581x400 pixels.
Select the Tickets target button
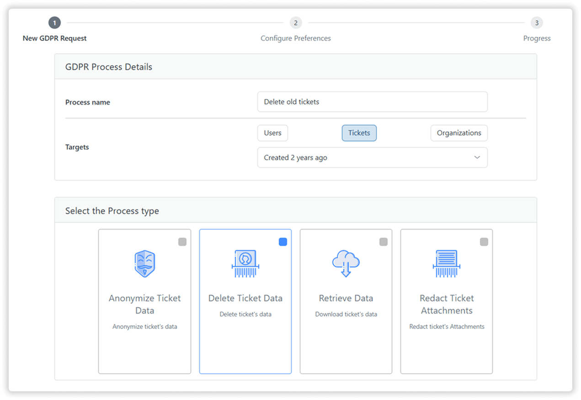tap(359, 133)
